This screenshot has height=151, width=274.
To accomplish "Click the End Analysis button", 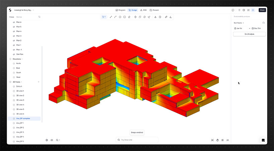I will point(250,34).
